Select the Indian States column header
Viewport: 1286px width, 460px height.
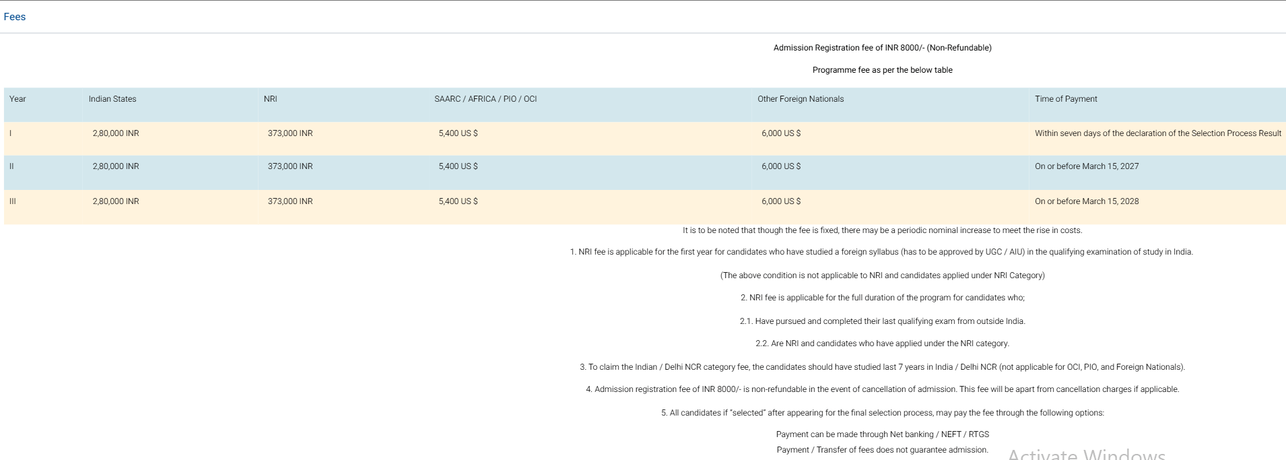[x=112, y=99]
